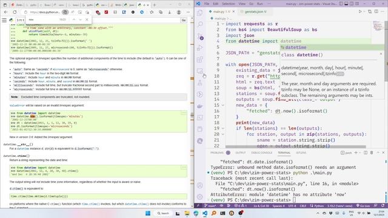Split the VS Code editor right
Image resolution: width=388 pixels, height=218 pixels.
[376, 12]
